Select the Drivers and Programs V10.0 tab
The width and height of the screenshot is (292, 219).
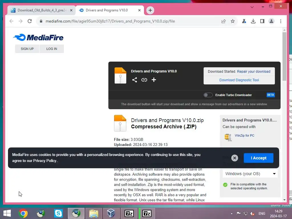pyautogui.click(x=110, y=10)
